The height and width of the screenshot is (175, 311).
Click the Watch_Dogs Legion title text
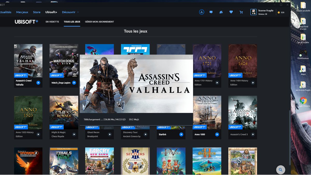(61, 83)
